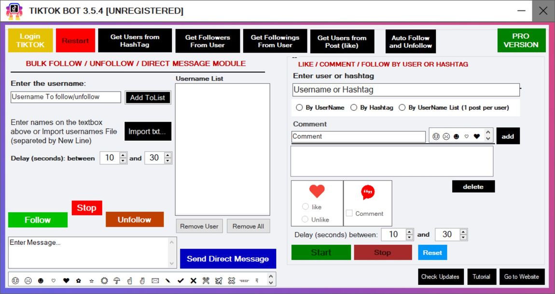Increase the second delay value from 30

pos(463,232)
